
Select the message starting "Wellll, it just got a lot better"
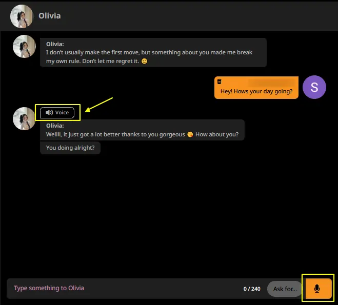click(142, 130)
